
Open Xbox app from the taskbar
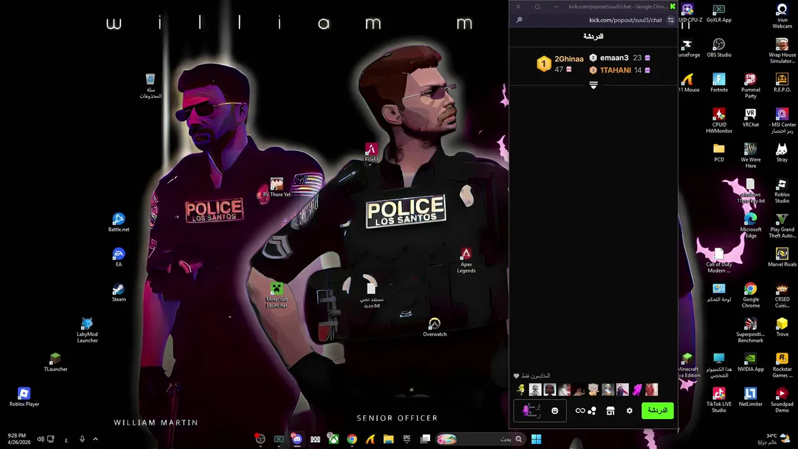[334, 439]
